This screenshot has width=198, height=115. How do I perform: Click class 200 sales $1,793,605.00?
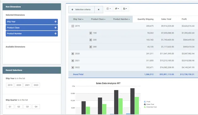[167, 40]
